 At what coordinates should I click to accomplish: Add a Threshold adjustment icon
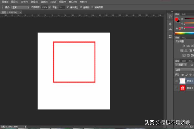(x=192, y=55)
